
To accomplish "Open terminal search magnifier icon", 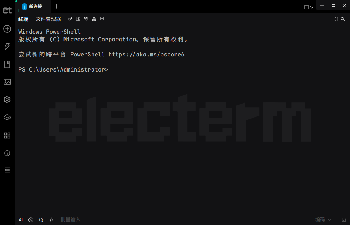I will click(x=343, y=19).
